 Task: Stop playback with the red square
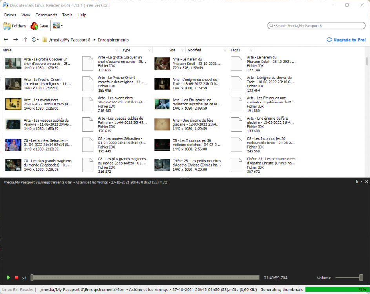(16, 278)
